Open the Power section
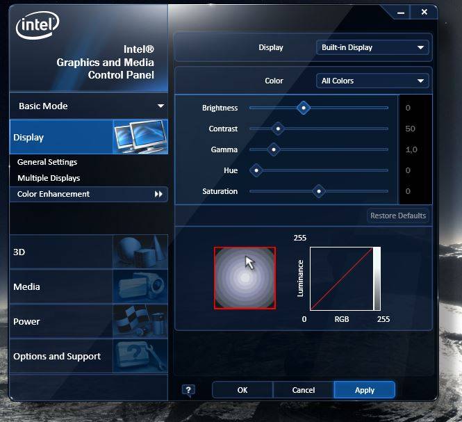462x422 pixels. pos(89,321)
